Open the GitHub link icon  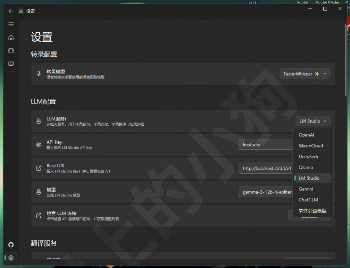(11, 245)
